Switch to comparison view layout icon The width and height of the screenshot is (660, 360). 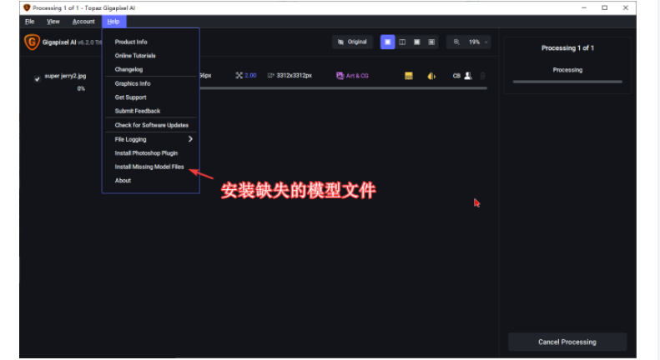pos(431,42)
